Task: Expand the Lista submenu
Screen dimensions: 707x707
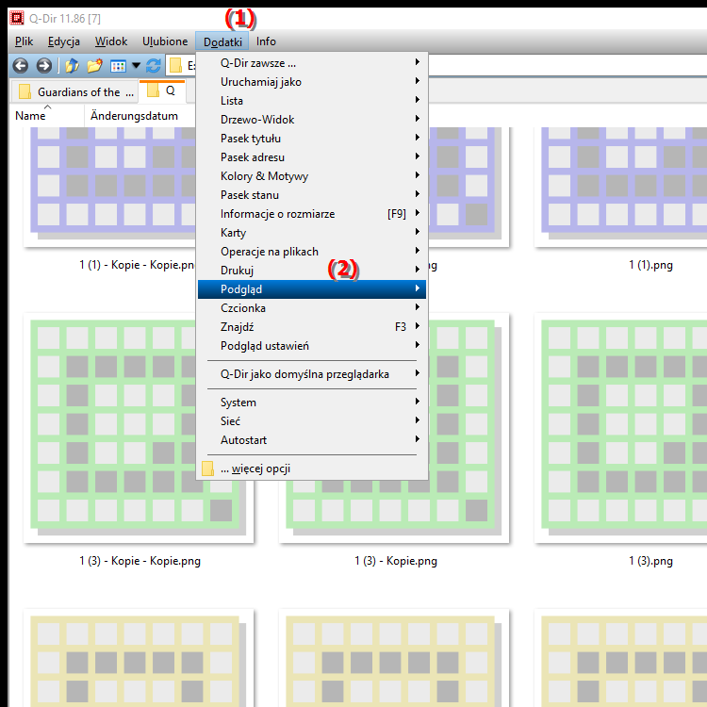Action: [x=312, y=101]
